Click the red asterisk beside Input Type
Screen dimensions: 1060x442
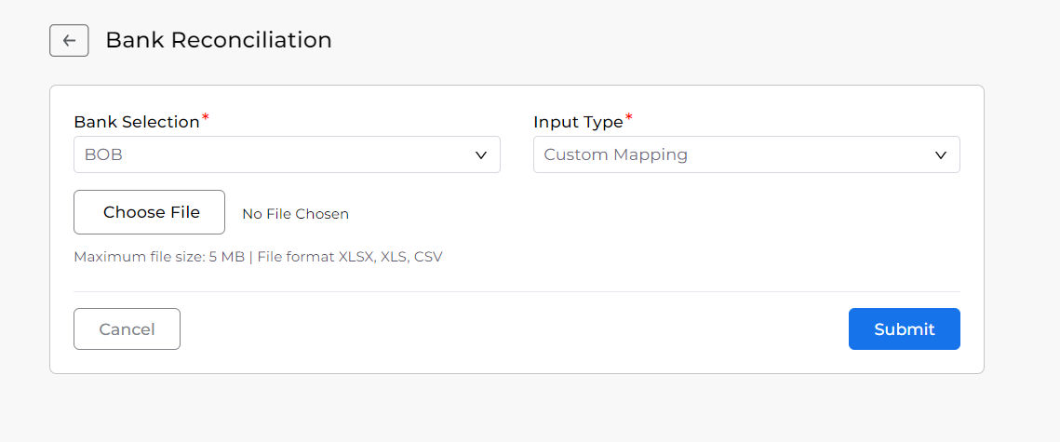click(x=629, y=118)
